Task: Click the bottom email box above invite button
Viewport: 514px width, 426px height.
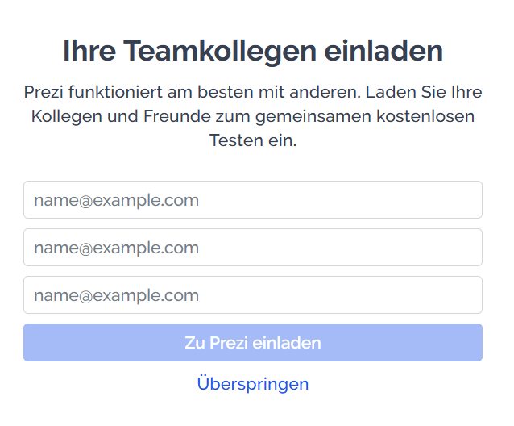Action: point(252,295)
